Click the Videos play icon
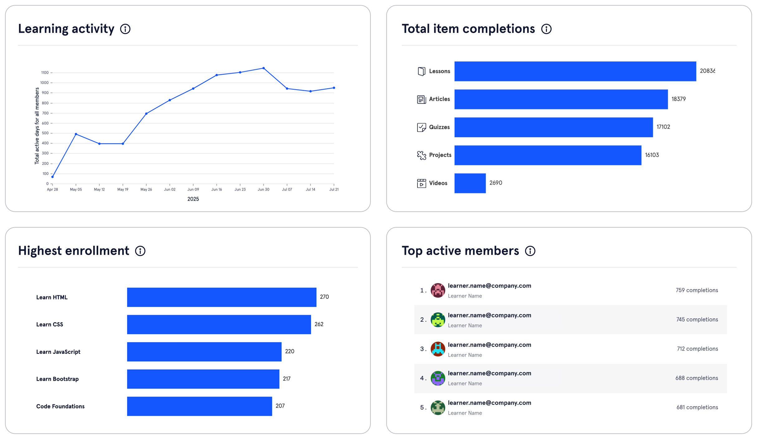Screen dimensions: 757x439 click(422, 183)
